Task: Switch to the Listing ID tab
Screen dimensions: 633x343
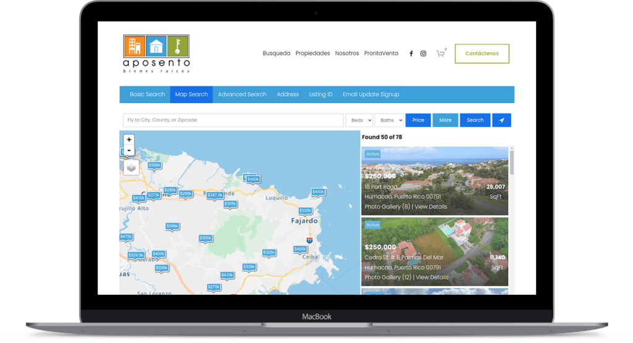Action: (x=321, y=94)
